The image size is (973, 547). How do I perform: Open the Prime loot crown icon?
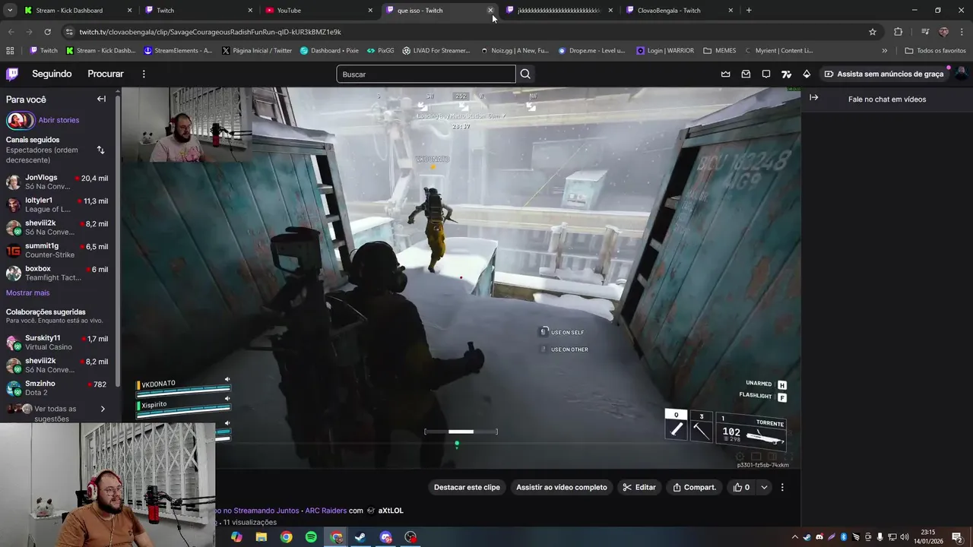pyautogui.click(x=725, y=74)
